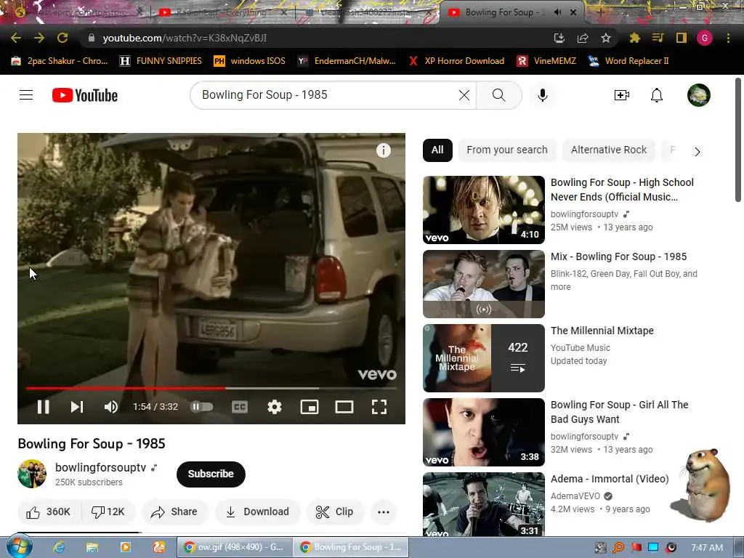744x558 pixels.
Task: Go to the YouTube home logo
Action: [x=85, y=95]
